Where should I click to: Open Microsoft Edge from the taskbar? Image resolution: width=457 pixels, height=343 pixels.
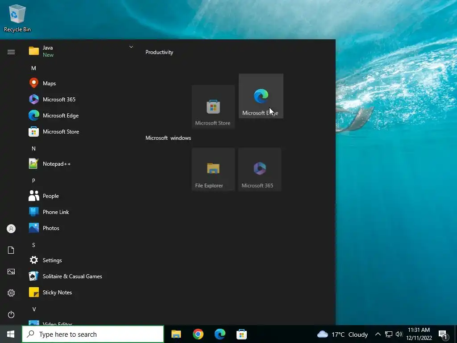coord(220,334)
